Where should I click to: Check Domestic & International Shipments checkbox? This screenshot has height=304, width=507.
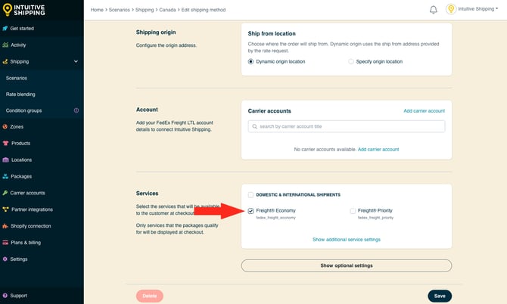coord(251,194)
